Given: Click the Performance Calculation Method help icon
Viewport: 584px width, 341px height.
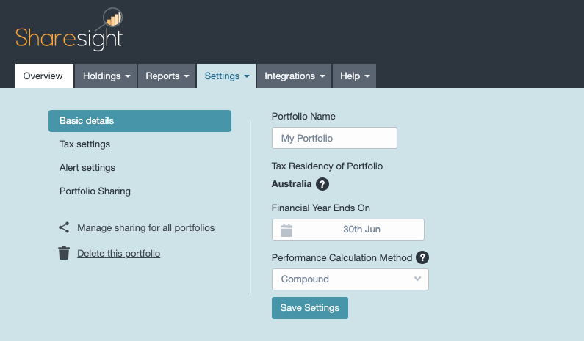Looking at the screenshot, I should (x=422, y=257).
